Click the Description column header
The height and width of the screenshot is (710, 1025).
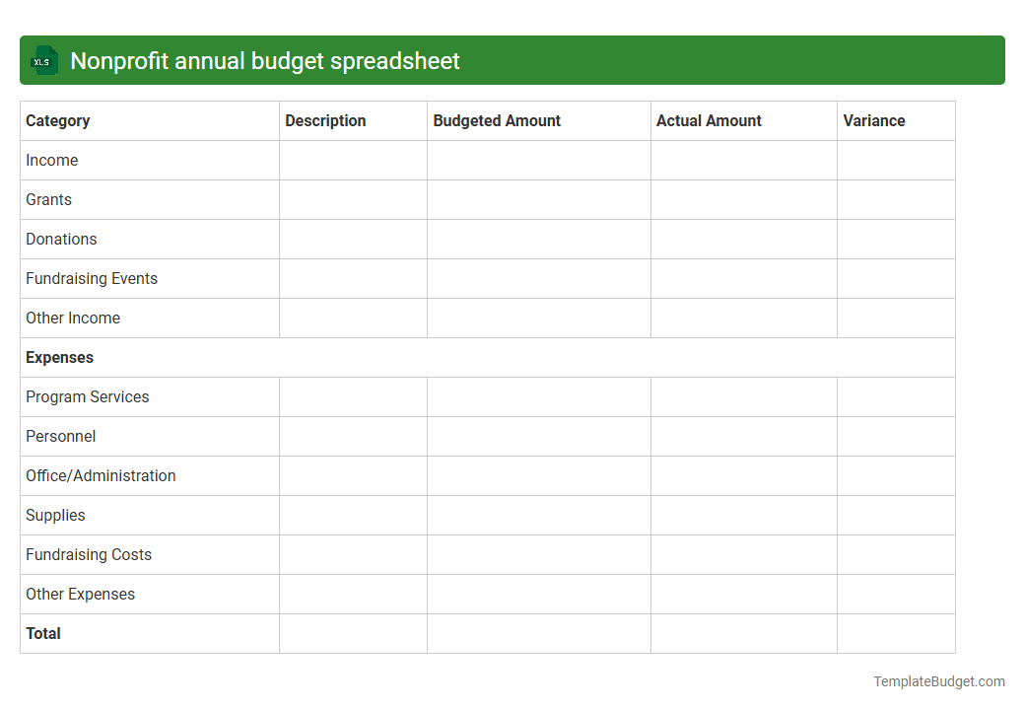point(325,120)
